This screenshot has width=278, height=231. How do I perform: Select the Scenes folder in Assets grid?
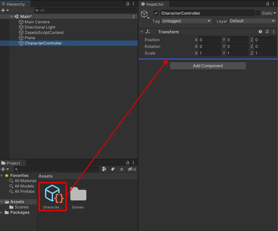(x=78, y=197)
